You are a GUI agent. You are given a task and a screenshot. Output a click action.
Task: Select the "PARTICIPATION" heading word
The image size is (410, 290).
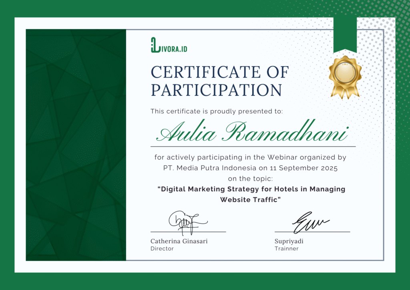coord(216,90)
